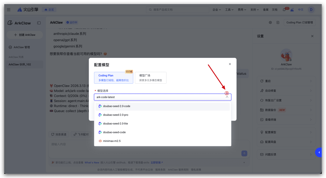326x178 pixels.
Task: Click the blue floating collapse arrow button
Action: pos(320,152)
